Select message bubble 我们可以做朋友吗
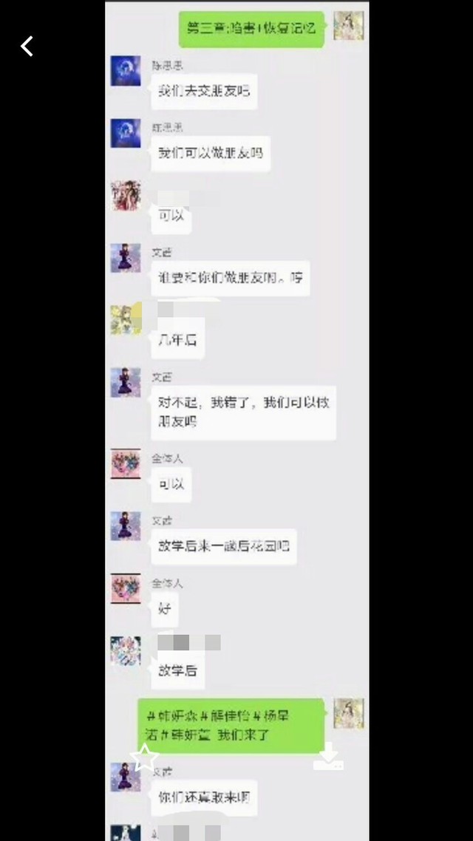 210,154
